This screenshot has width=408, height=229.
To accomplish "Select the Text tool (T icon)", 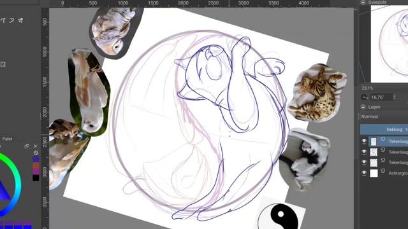I will (3, 20).
